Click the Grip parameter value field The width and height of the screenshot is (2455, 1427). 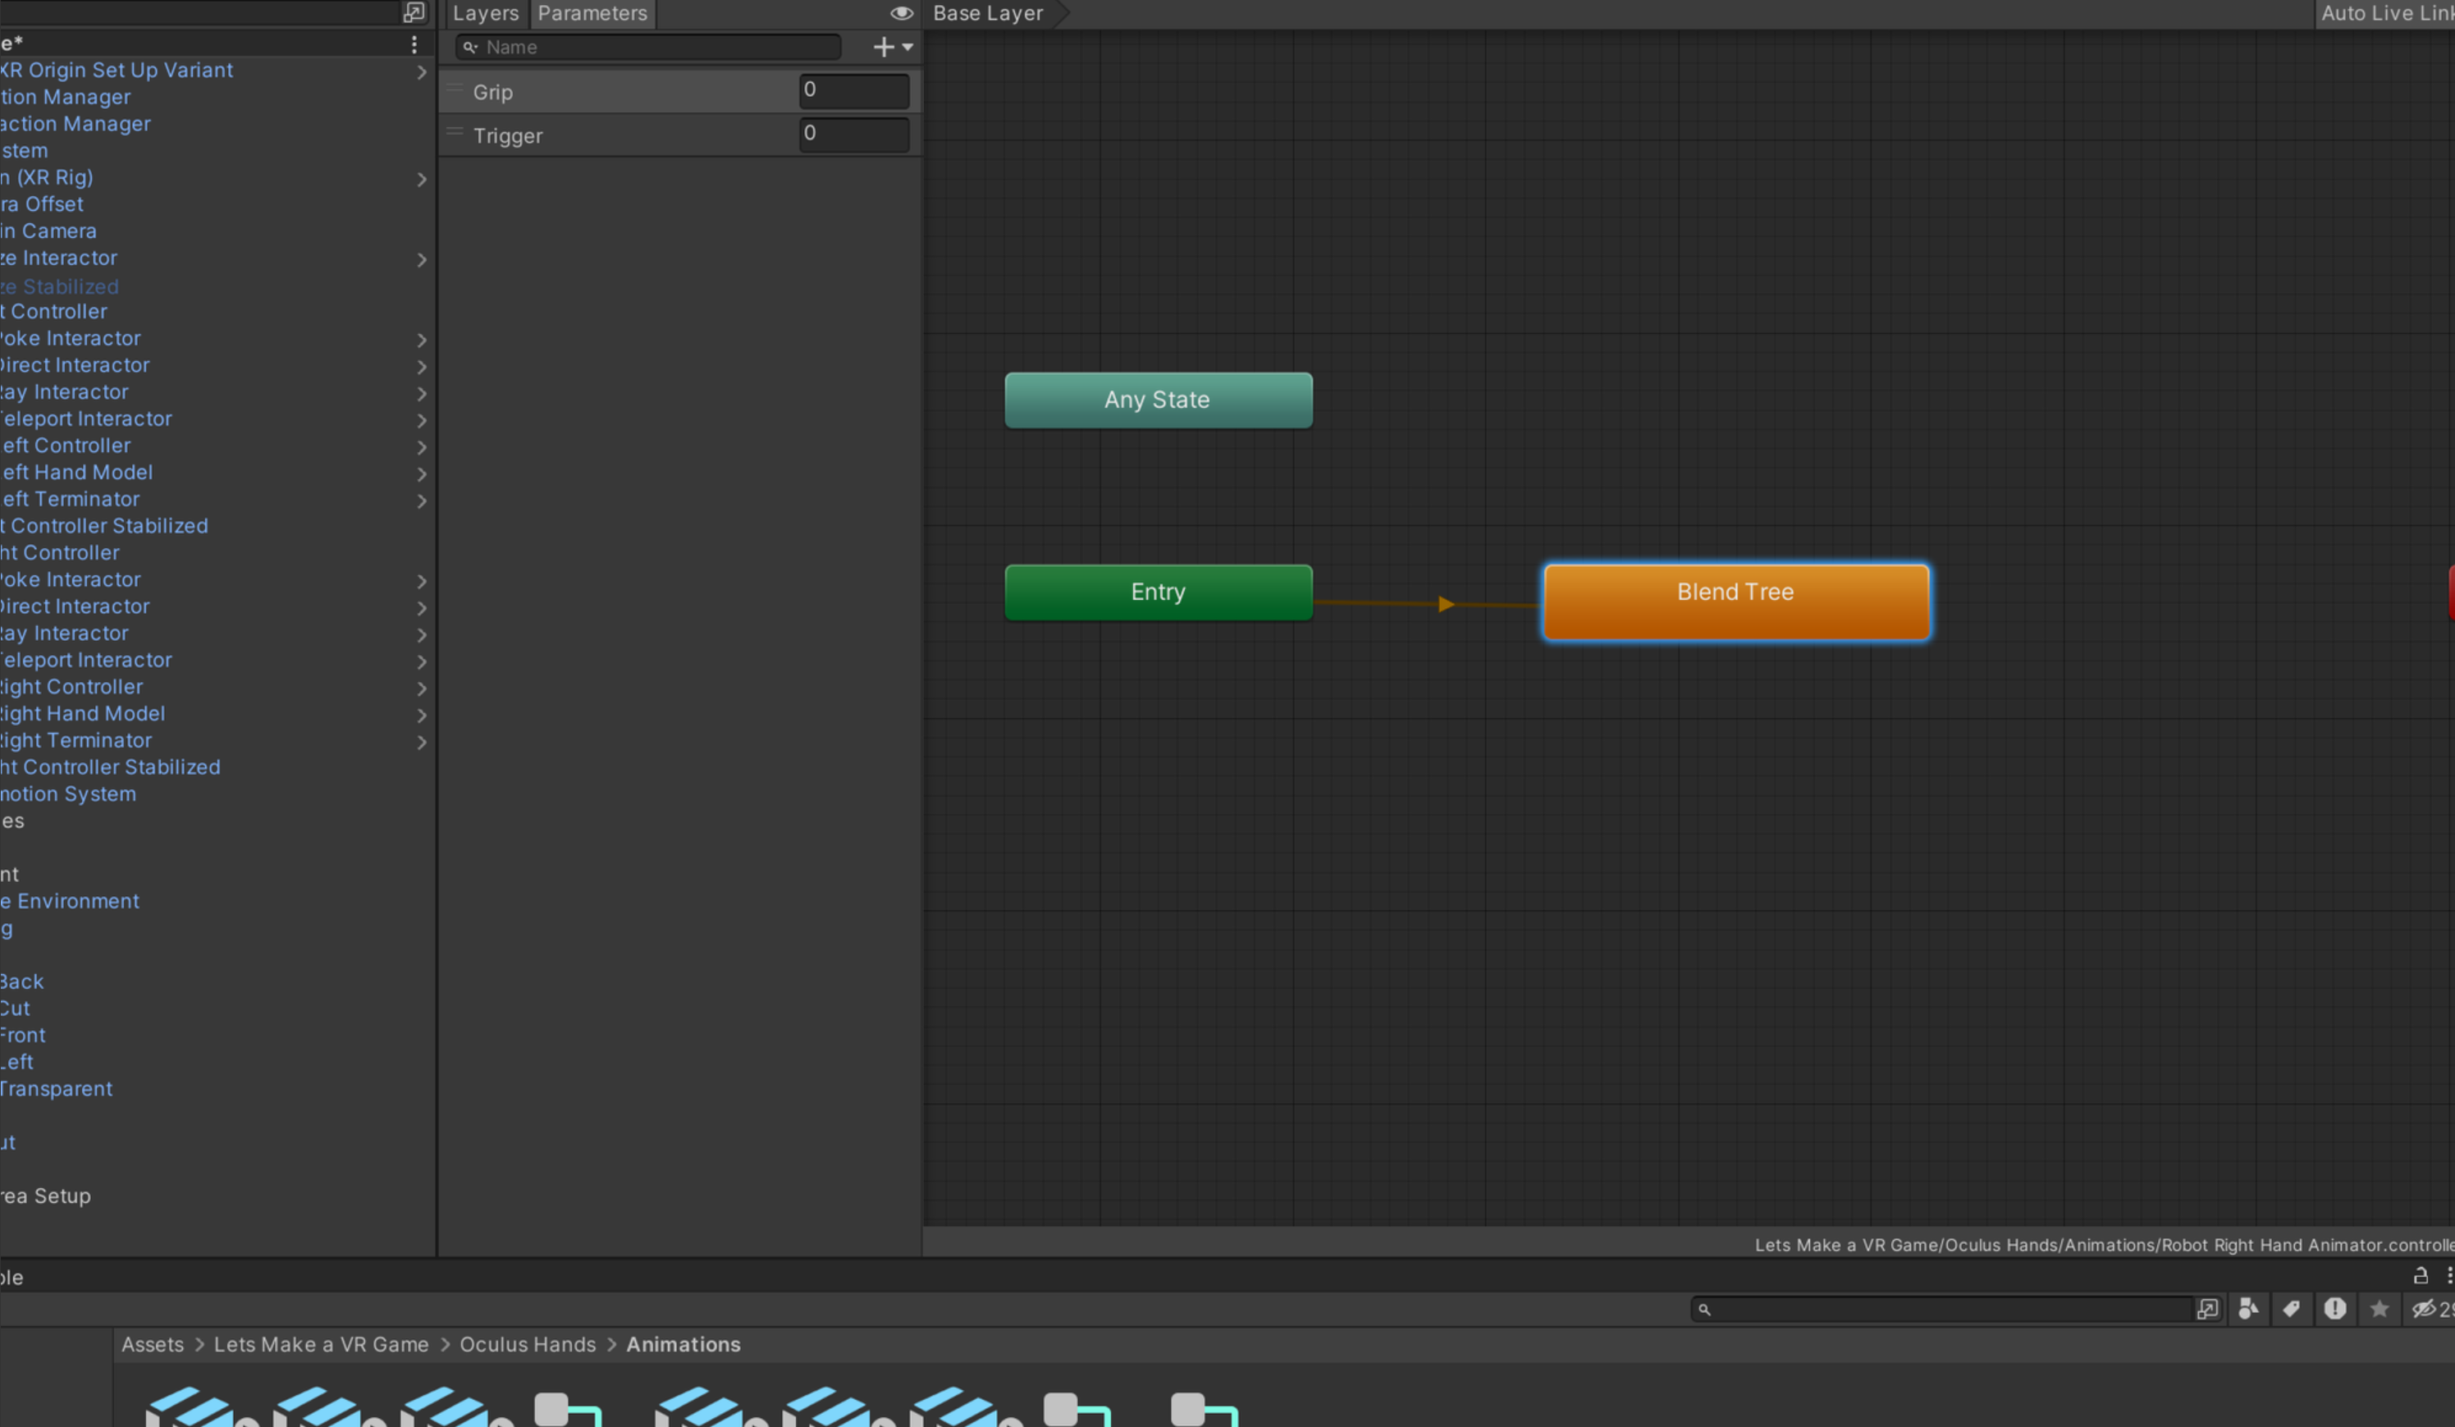(x=853, y=90)
